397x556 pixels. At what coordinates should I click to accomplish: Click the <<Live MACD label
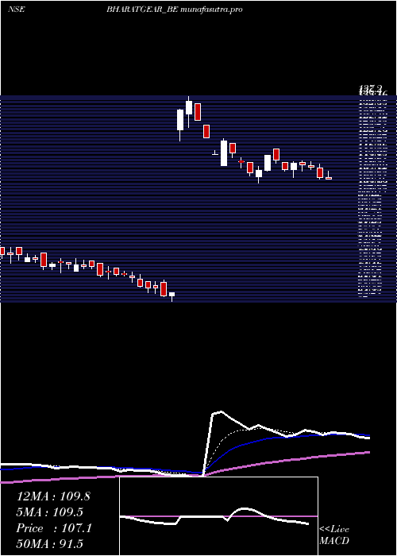point(334,535)
